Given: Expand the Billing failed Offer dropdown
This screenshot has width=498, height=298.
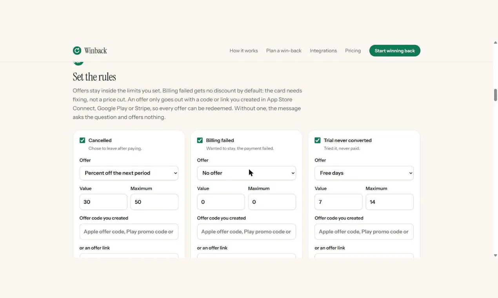Looking at the screenshot, I should [247, 173].
